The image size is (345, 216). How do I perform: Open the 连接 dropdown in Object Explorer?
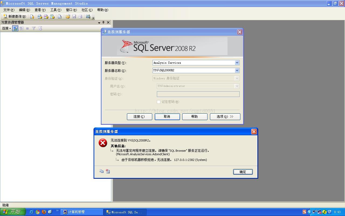point(6,28)
